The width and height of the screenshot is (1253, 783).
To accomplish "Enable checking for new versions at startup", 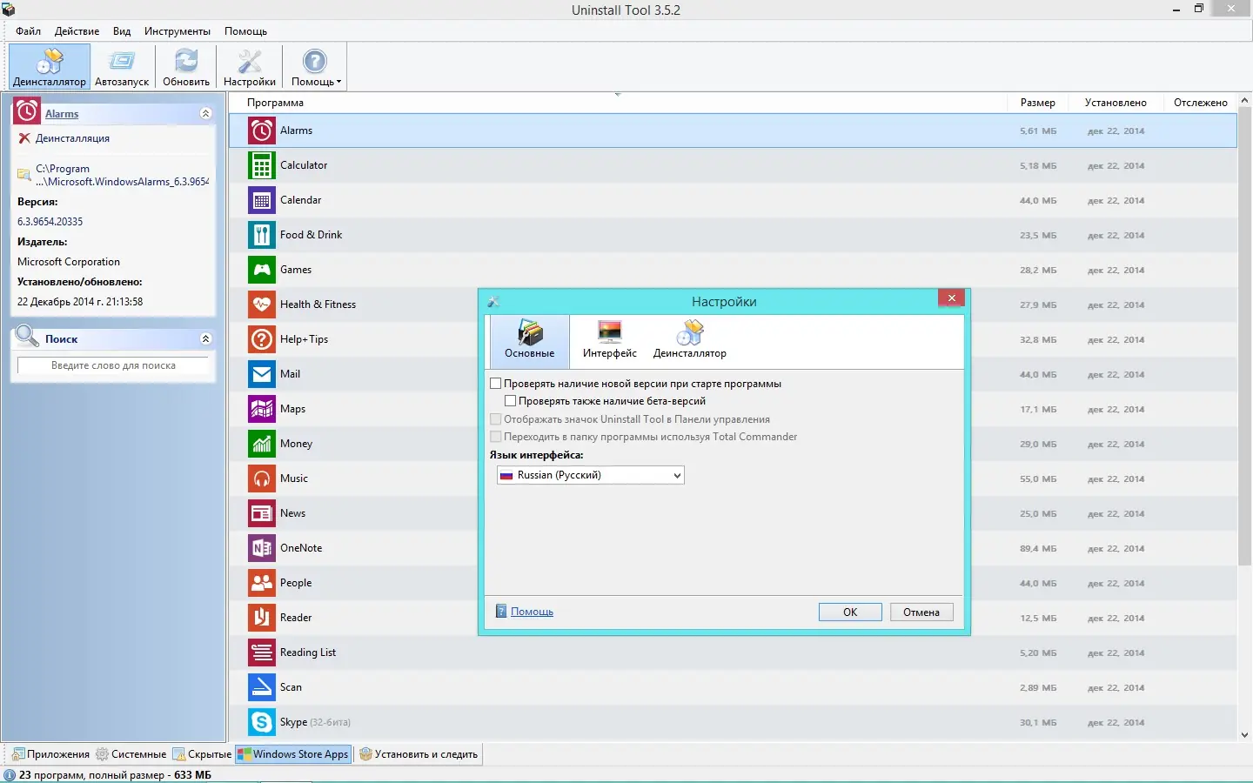I will click(496, 383).
